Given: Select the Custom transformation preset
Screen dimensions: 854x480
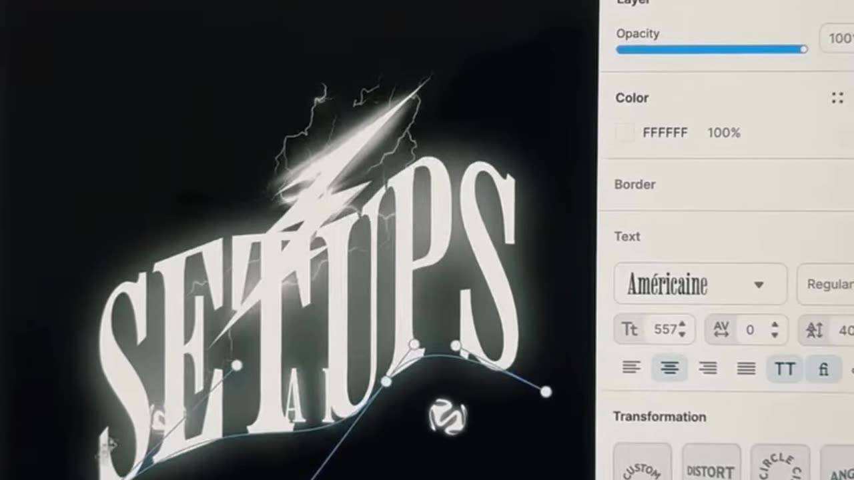Looking at the screenshot, I should click(642, 462).
